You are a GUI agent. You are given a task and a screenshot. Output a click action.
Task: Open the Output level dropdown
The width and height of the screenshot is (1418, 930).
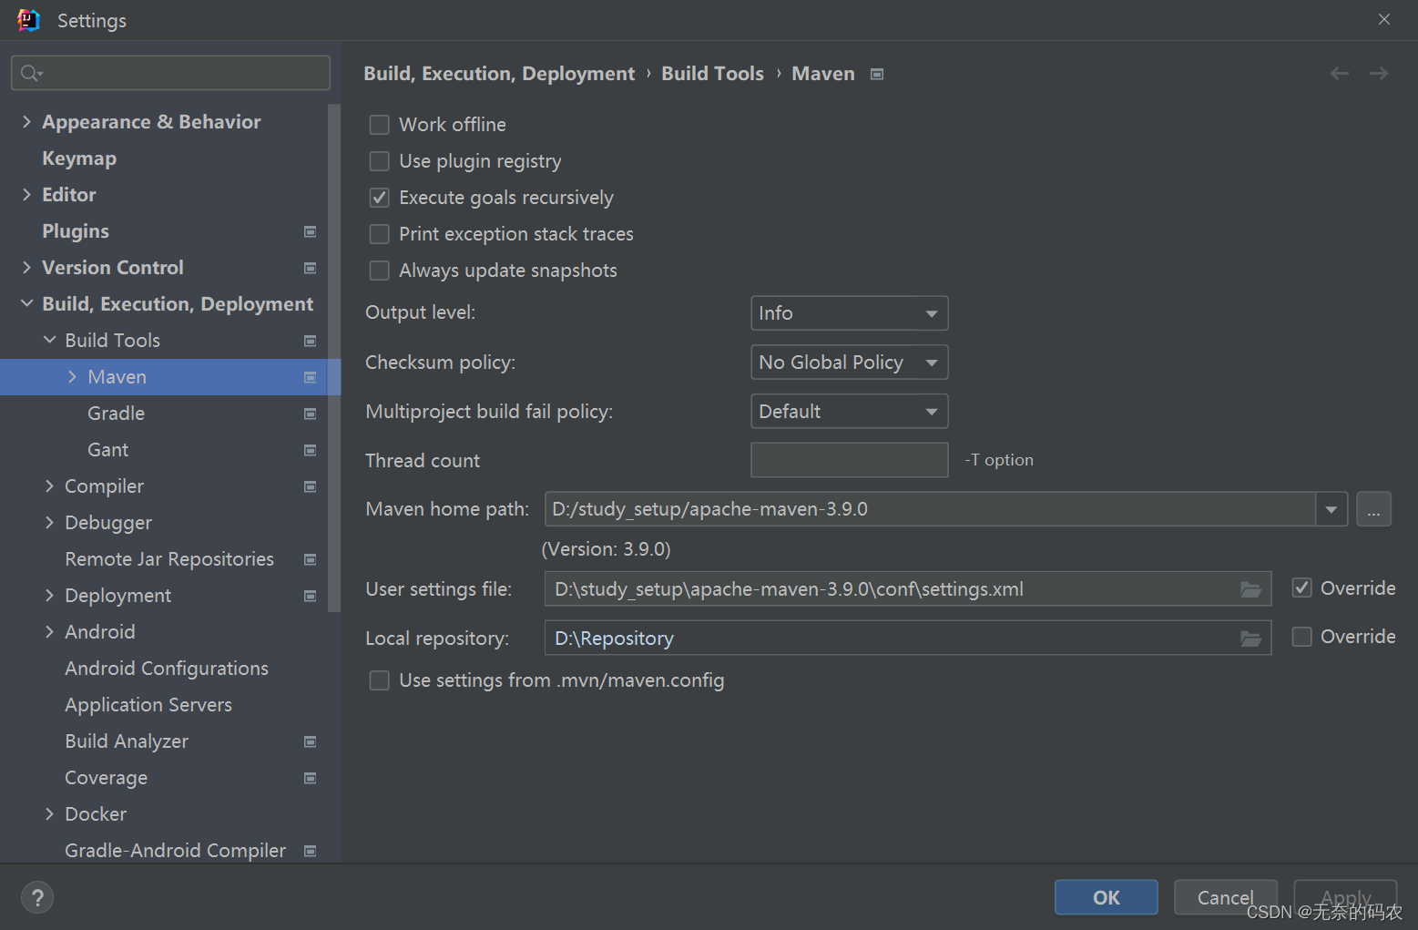click(x=849, y=313)
